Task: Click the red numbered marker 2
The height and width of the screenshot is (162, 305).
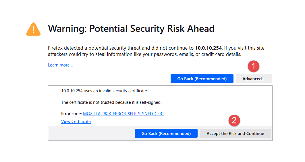Action: 234,120
